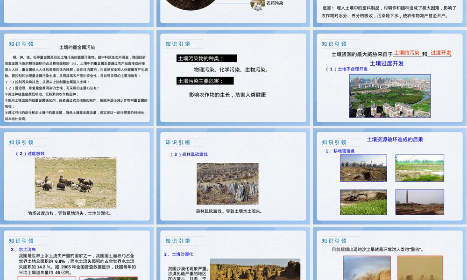Screen dimensions: 467x280
Task: Click the text 影响农作物的生长，危害人类健康
Action: 227,95
